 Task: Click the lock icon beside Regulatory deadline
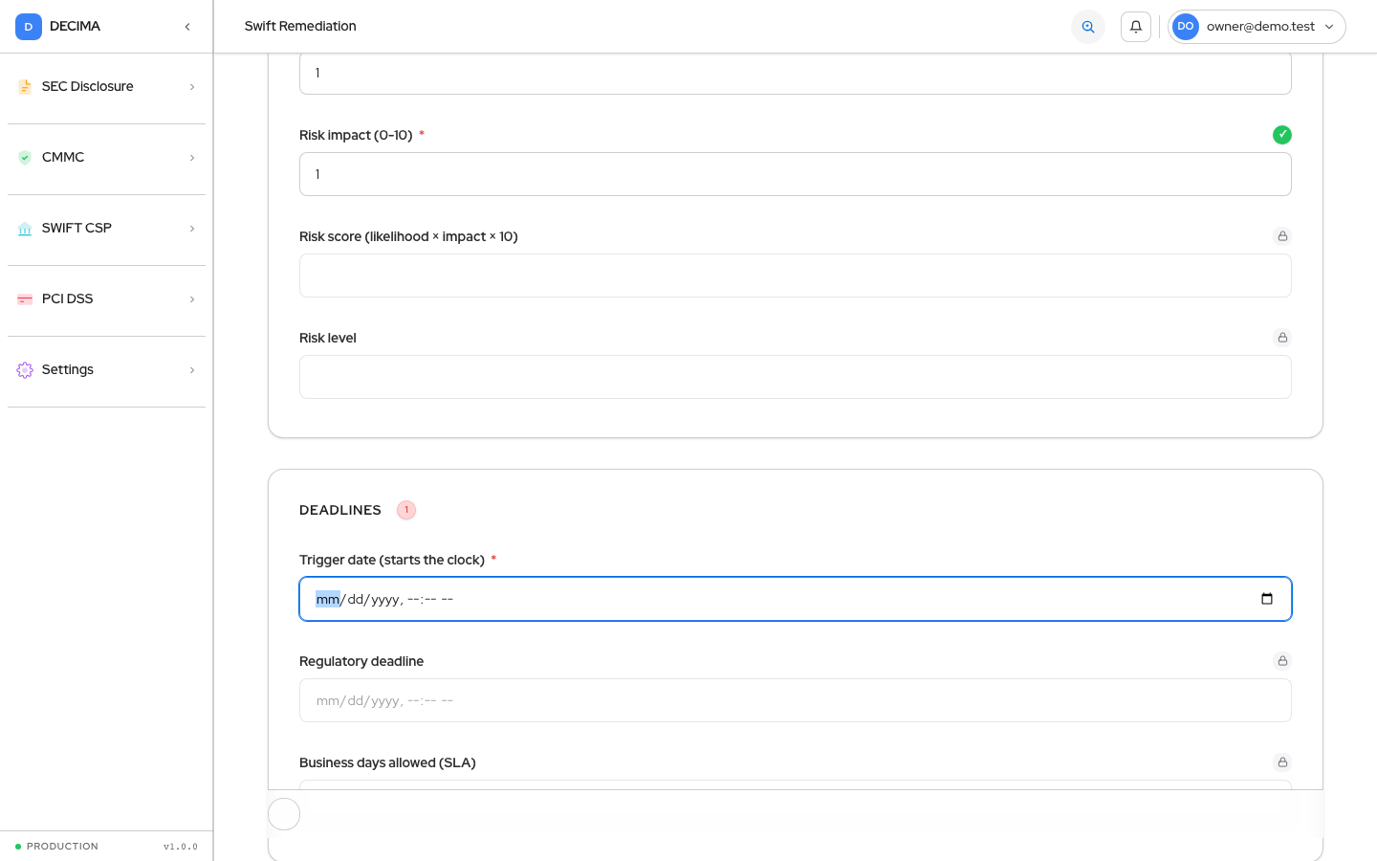(1282, 661)
